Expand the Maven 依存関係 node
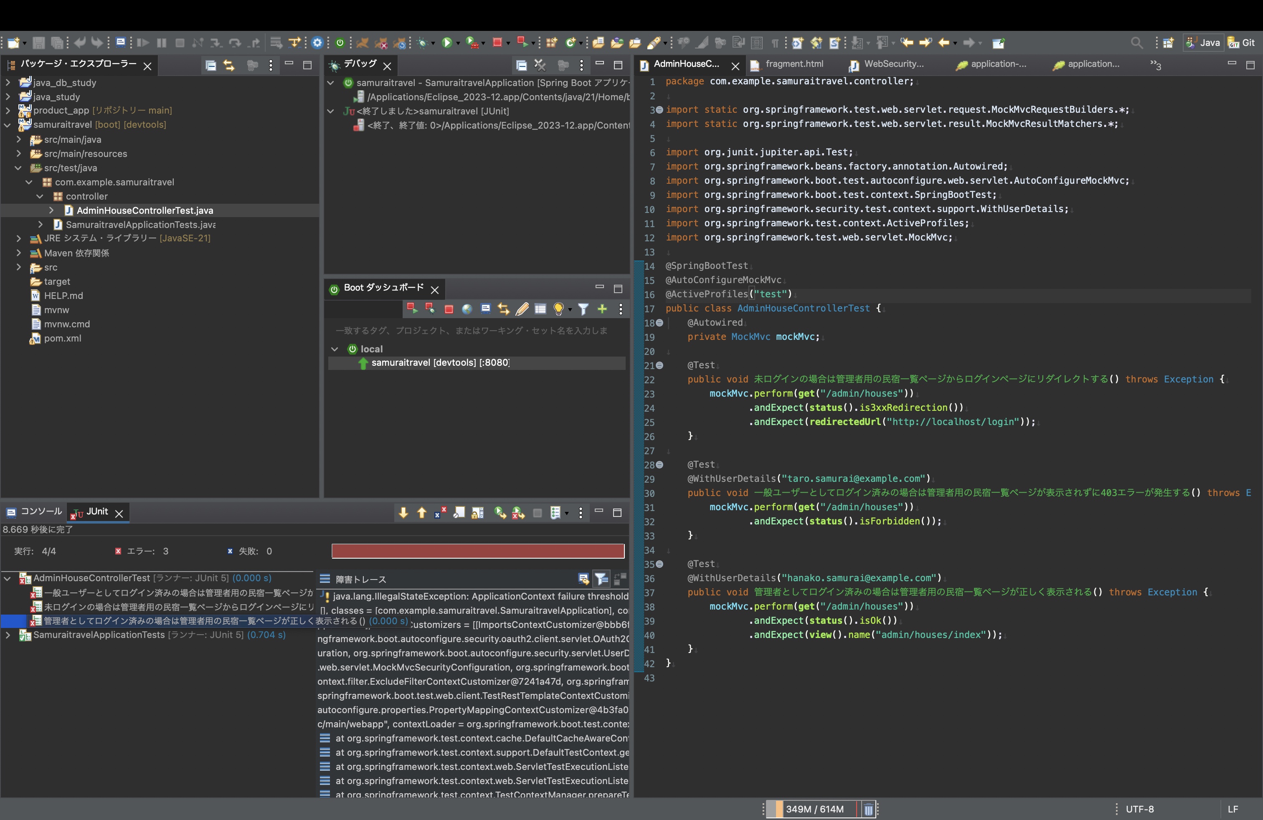Viewport: 1263px width, 820px height. point(18,253)
